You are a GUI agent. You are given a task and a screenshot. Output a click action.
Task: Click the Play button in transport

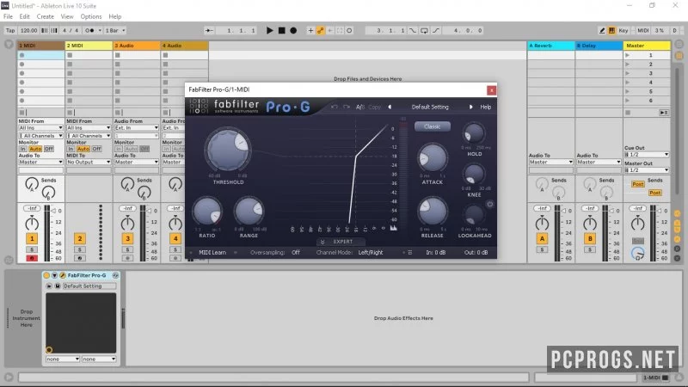(x=269, y=30)
